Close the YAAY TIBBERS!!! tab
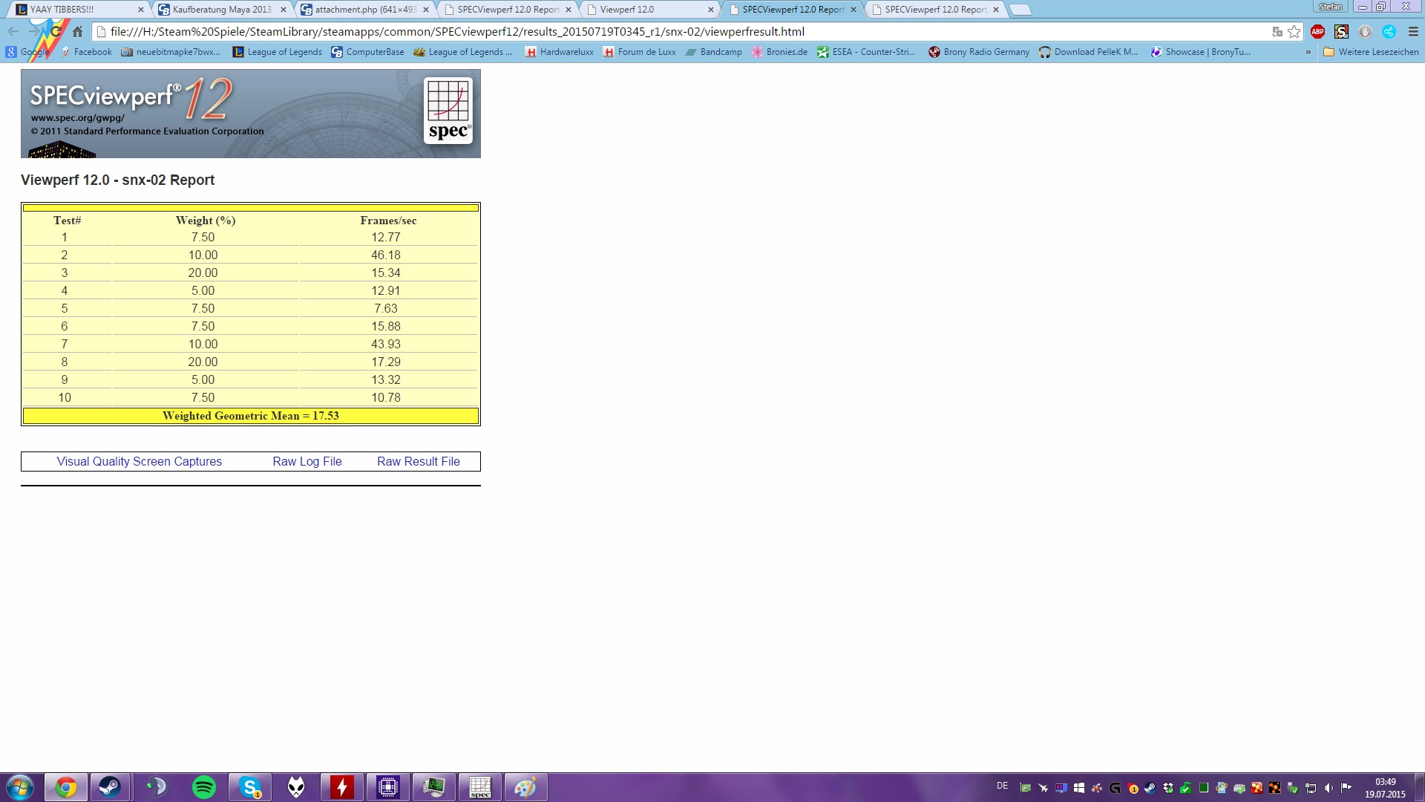The width and height of the screenshot is (1425, 802). click(x=141, y=10)
